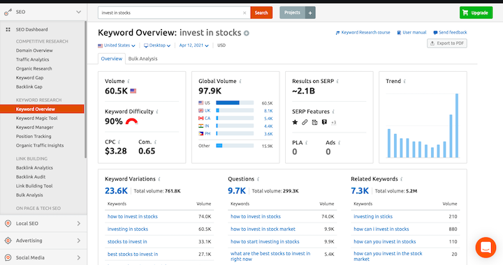Click the 9.7K questions count

(x=237, y=191)
